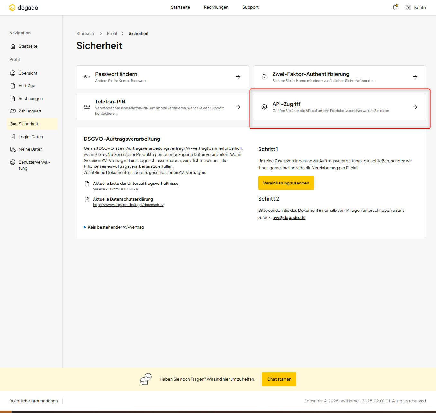Open Aktuelle Datenschutzerklärung link
Viewport: 436px width, 413px height.
click(x=123, y=199)
